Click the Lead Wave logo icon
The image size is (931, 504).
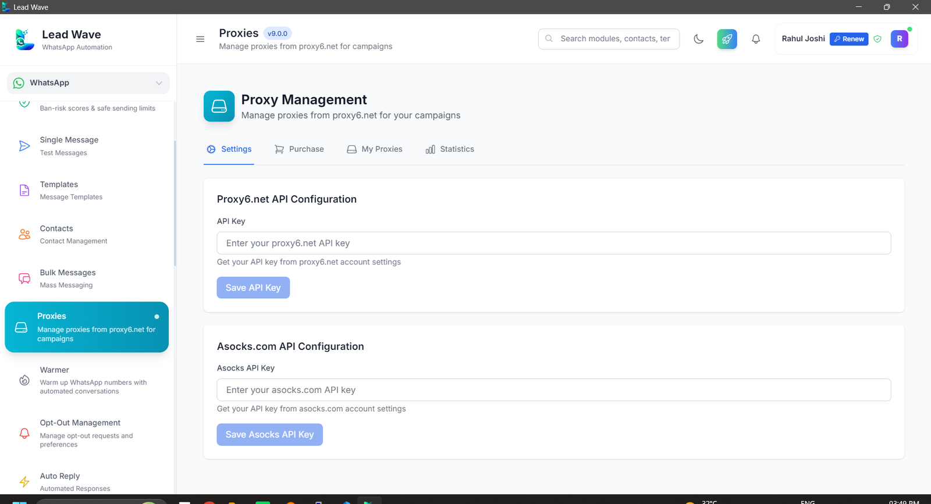[x=24, y=40]
